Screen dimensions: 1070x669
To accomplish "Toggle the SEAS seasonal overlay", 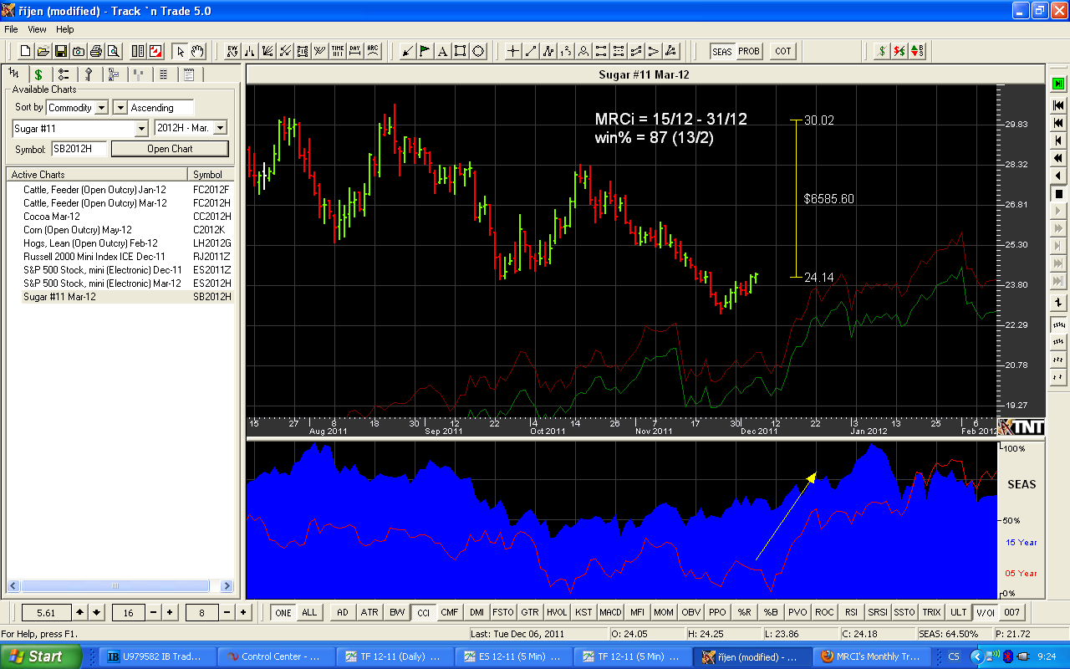I will point(721,51).
